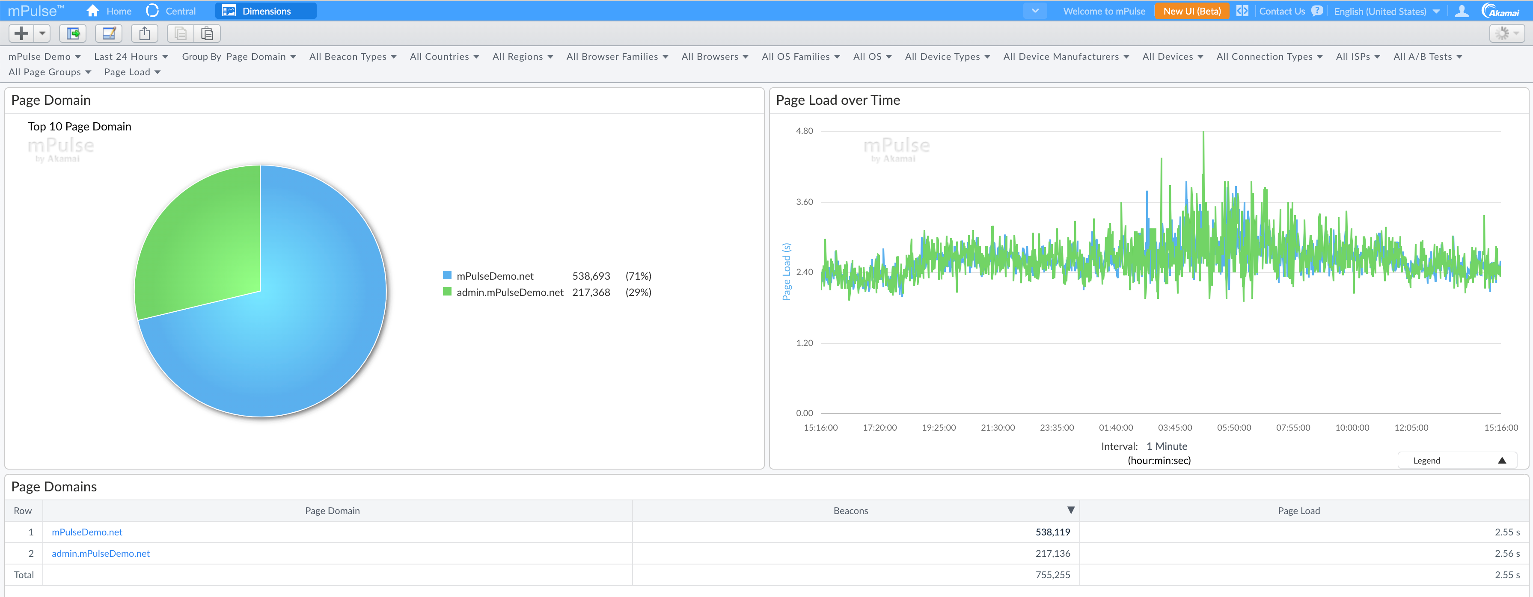Click the mPulseDemo.net legend swatch

tap(446, 275)
